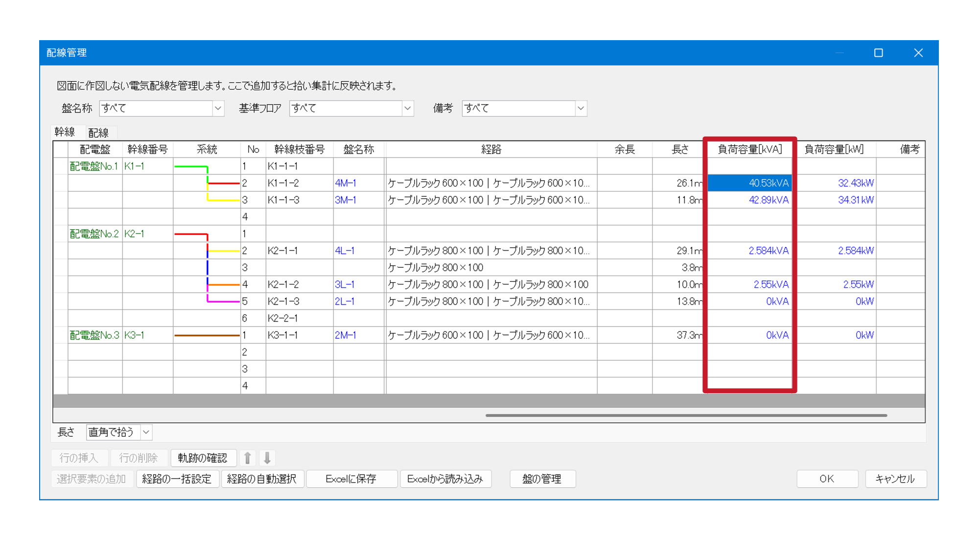This screenshot has width=979, height=541.
Task: Expand the 基準フロア dropdown
Action: pyautogui.click(x=408, y=108)
